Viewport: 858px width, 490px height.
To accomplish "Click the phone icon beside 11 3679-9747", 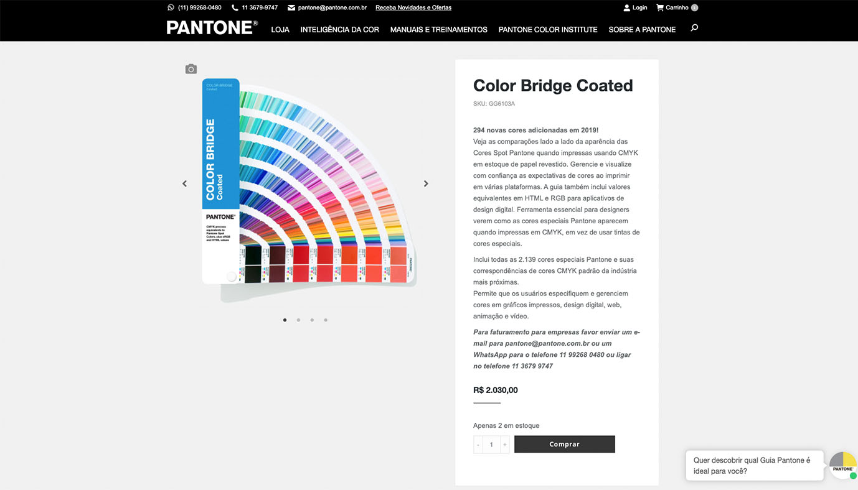I will click(235, 7).
